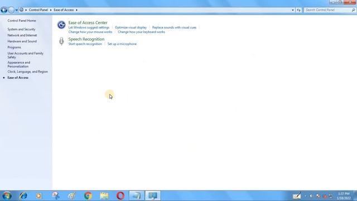Open Programs category

[14, 47]
